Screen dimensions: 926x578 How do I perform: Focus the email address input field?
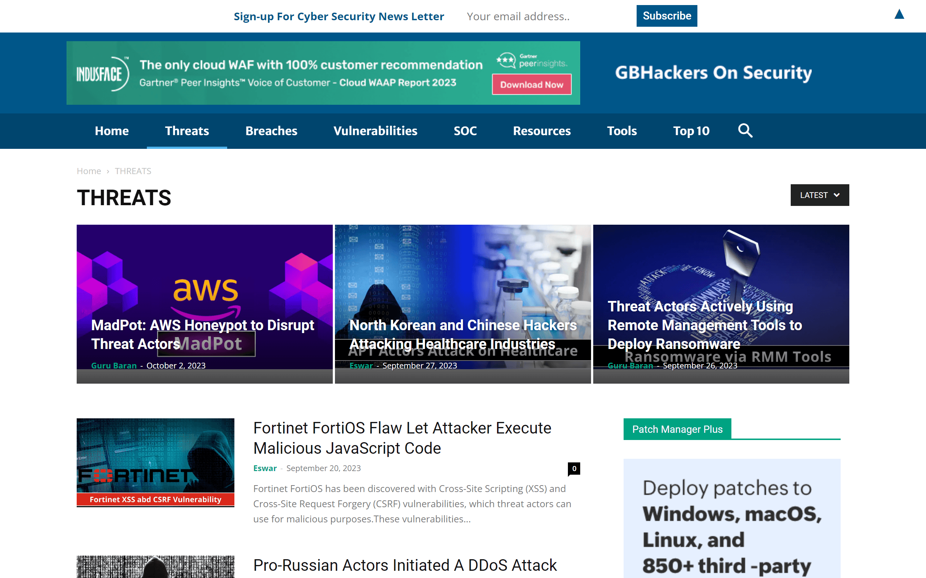pyautogui.click(x=543, y=17)
